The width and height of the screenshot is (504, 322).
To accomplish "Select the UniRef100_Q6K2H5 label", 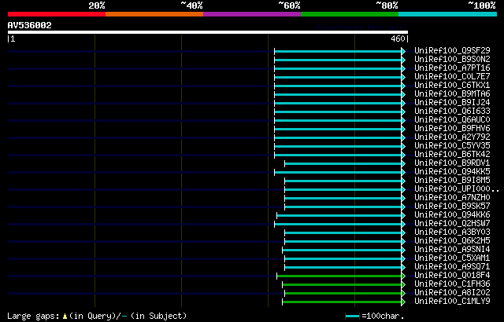I will point(452,240).
